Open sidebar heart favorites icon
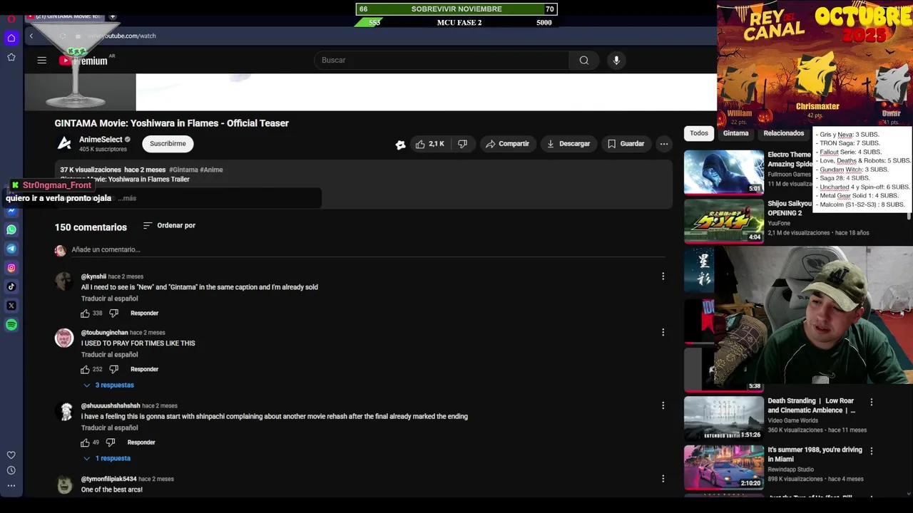The height and width of the screenshot is (513, 913). click(11, 455)
